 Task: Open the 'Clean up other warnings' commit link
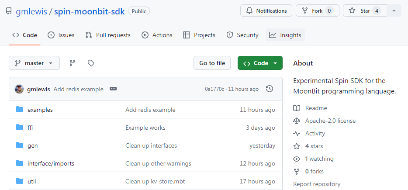coord(158,164)
